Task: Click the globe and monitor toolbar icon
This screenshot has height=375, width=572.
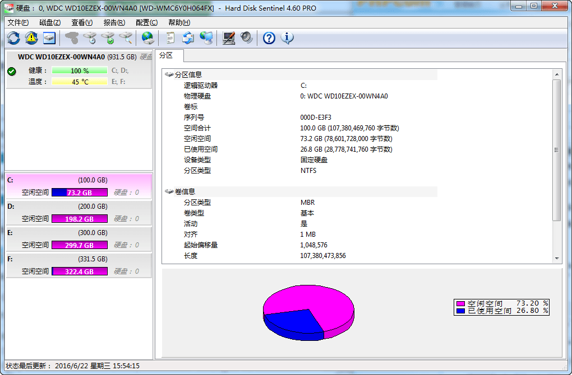Action: [x=206, y=38]
